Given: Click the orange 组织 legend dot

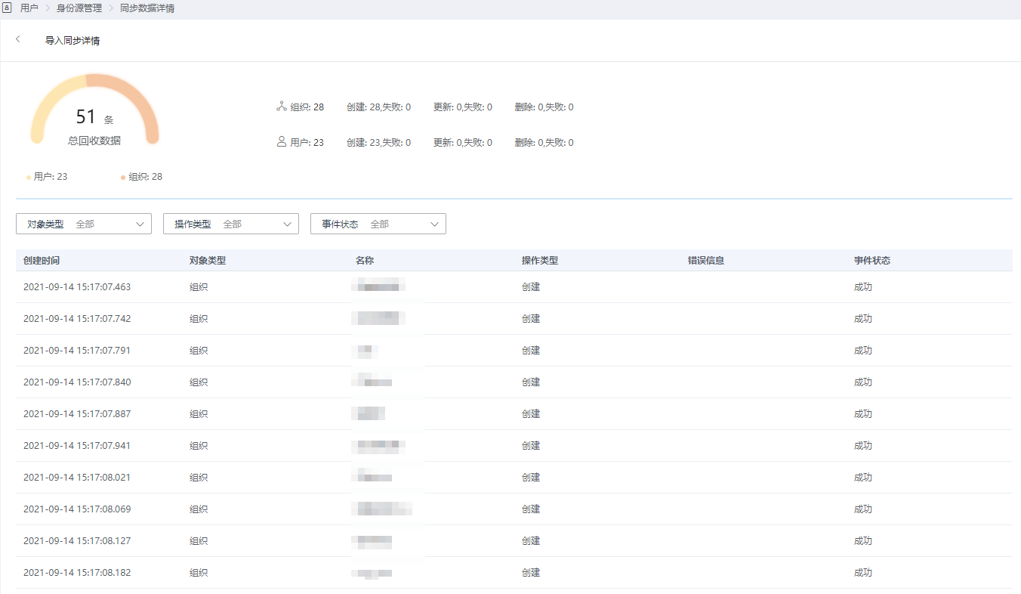Looking at the screenshot, I should [x=123, y=178].
